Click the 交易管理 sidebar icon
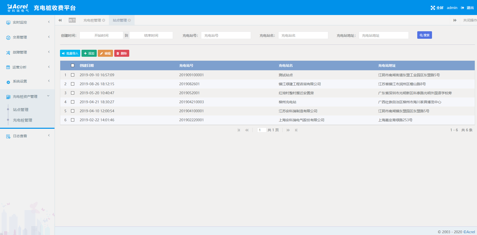Screen dimensions: 477x235 [x=8, y=37]
